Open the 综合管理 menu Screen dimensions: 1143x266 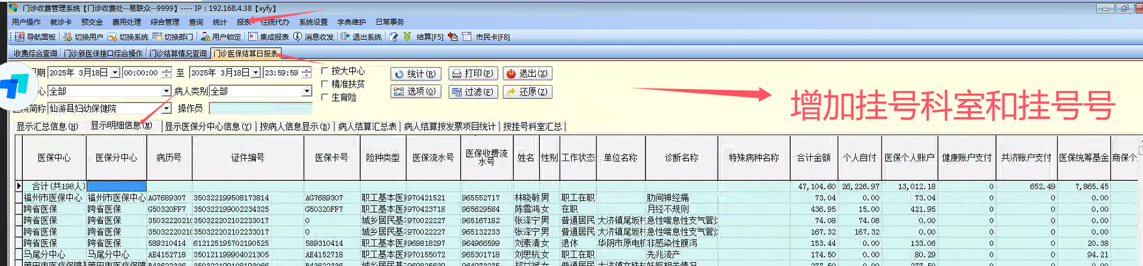tap(165, 22)
